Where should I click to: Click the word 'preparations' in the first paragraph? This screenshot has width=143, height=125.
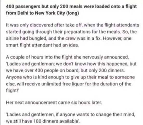(x=77, y=32)
